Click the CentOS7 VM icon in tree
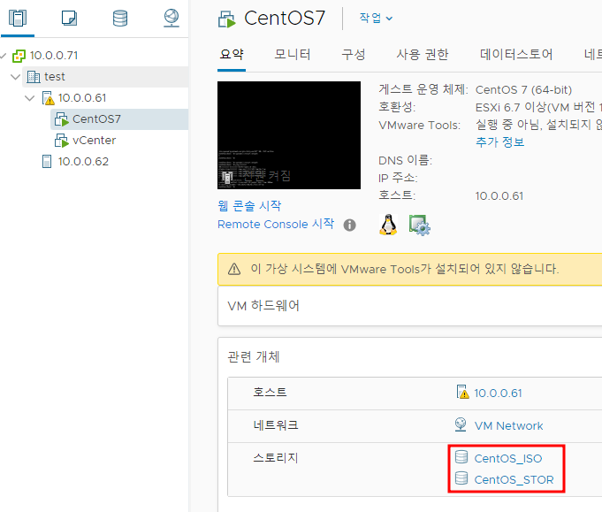 [x=61, y=119]
